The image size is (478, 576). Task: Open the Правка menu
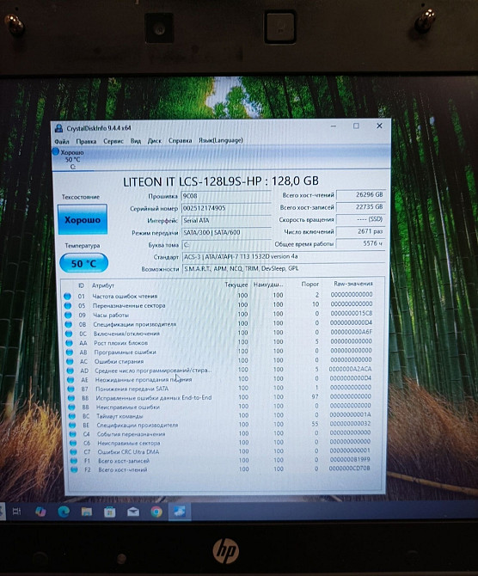pos(86,141)
